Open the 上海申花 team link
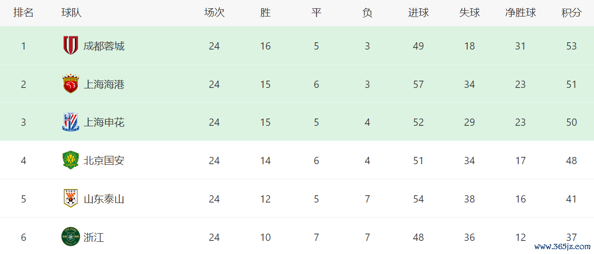Screen dimensions: 594x254 (104, 122)
